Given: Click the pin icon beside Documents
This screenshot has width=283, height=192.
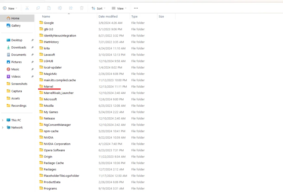Looking at the screenshot, I should coord(33,55).
